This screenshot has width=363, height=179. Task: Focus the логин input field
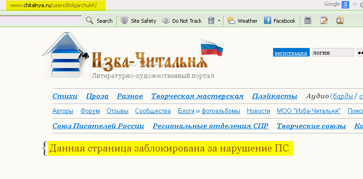[333, 52]
